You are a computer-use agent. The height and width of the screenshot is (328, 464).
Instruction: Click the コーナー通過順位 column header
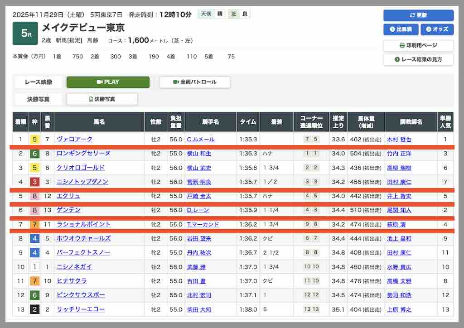point(311,122)
